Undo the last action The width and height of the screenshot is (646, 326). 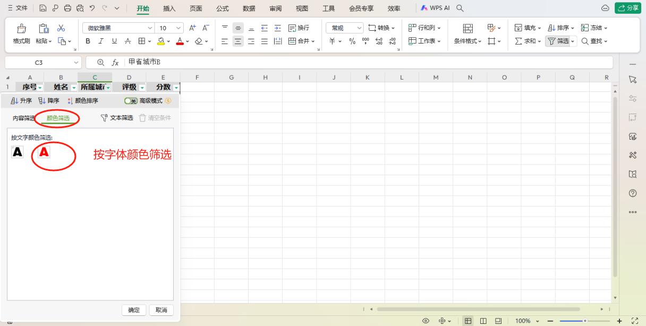coord(92,8)
